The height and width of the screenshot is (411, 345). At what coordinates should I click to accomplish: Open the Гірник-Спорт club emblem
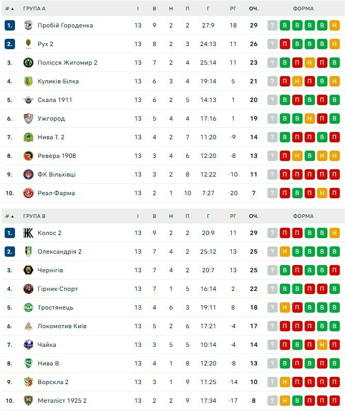tap(28, 289)
